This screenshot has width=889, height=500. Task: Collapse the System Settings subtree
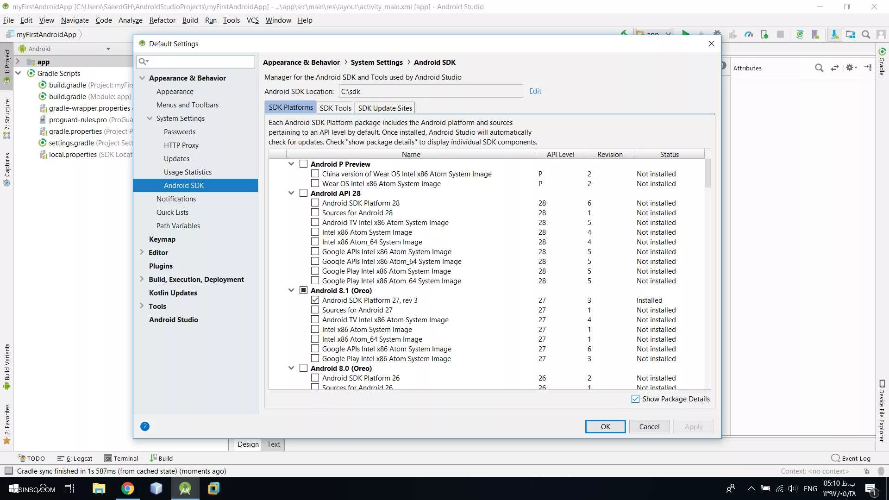150,118
